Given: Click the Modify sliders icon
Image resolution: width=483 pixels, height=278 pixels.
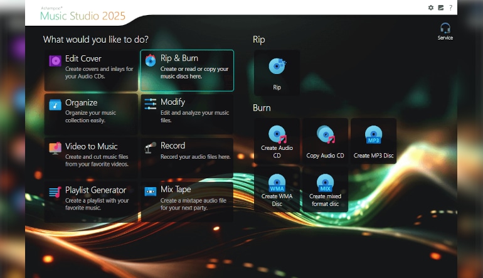Looking at the screenshot, I should tap(151, 104).
